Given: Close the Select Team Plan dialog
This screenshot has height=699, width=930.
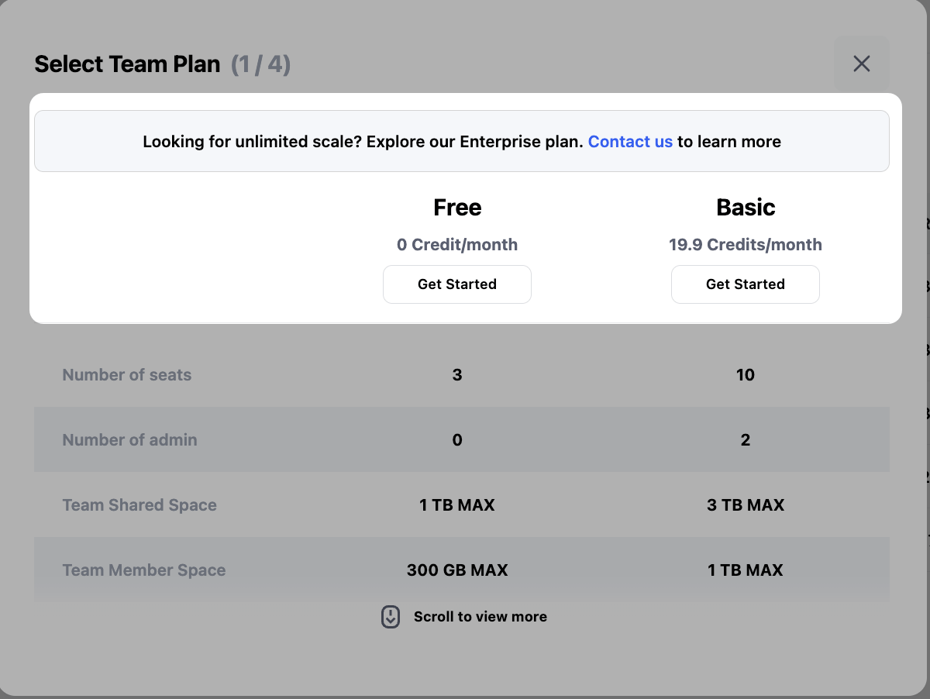Looking at the screenshot, I should tap(861, 64).
